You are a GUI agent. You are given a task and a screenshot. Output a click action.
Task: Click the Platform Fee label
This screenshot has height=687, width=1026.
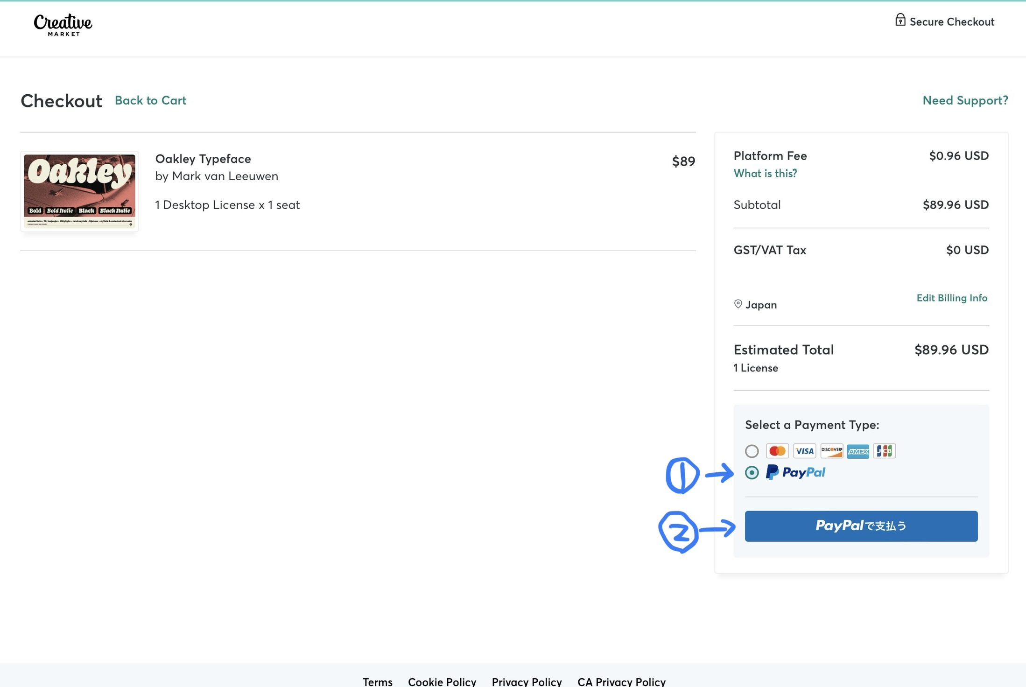tap(770, 156)
